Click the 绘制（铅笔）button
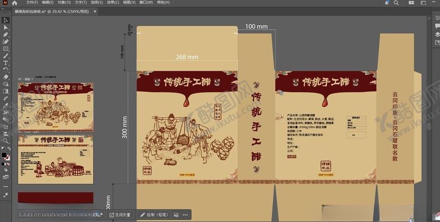 (x=154, y=215)
